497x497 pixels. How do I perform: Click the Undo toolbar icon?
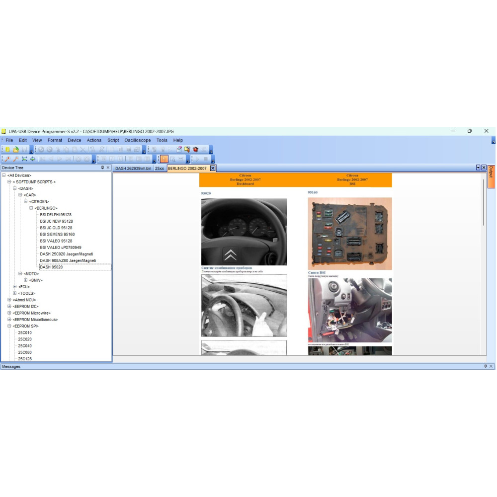coord(41,149)
